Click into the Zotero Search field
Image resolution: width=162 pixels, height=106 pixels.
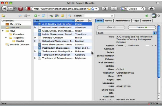97,16
